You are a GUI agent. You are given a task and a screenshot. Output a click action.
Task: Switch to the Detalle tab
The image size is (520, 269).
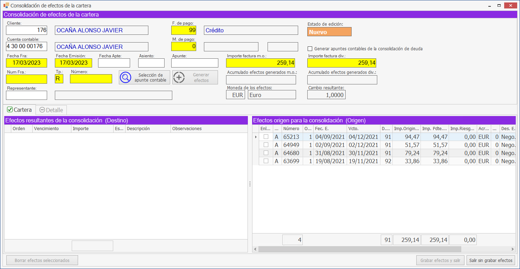[51, 110]
